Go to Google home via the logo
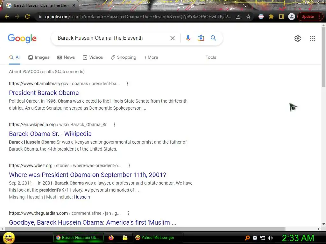326x244 pixels. point(22,38)
